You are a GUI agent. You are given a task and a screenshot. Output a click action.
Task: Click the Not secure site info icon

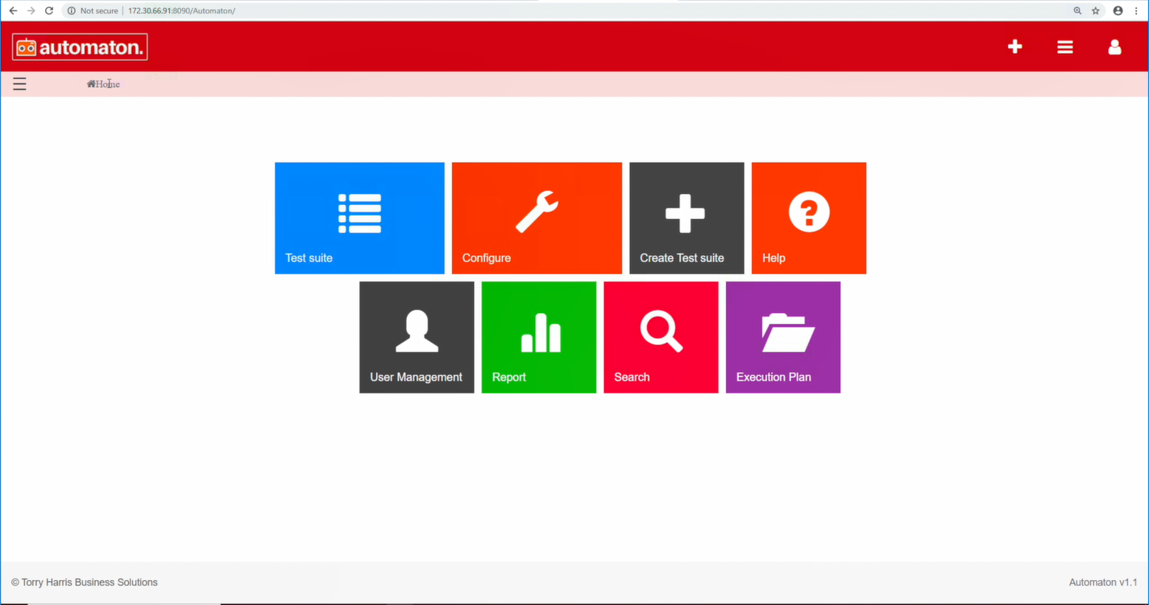[71, 10]
